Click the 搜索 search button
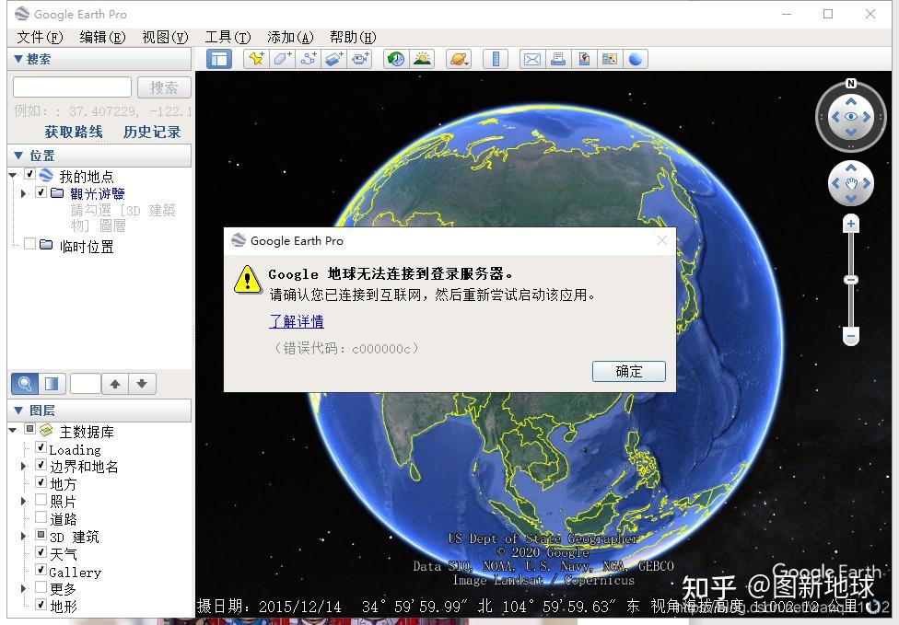This screenshot has height=625, width=899. pyautogui.click(x=164, y=87)
